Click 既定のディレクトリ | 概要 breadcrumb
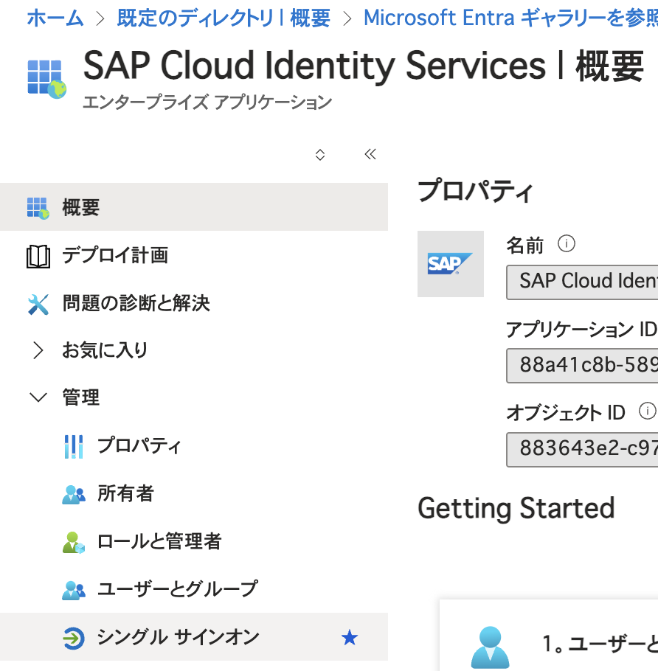Image resolution: width=658 pixels, height=671 pixels. pos(223,18)
